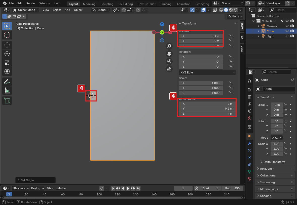Image resolution: width=297 pixels, height=205 pixels.
Task: Open the Object Mode dropdown
Action: pos(26,10)
